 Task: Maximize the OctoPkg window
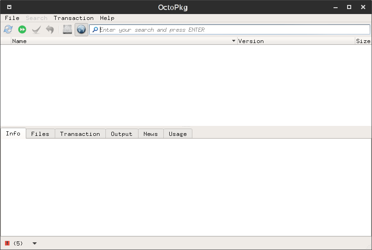[349, 7]
